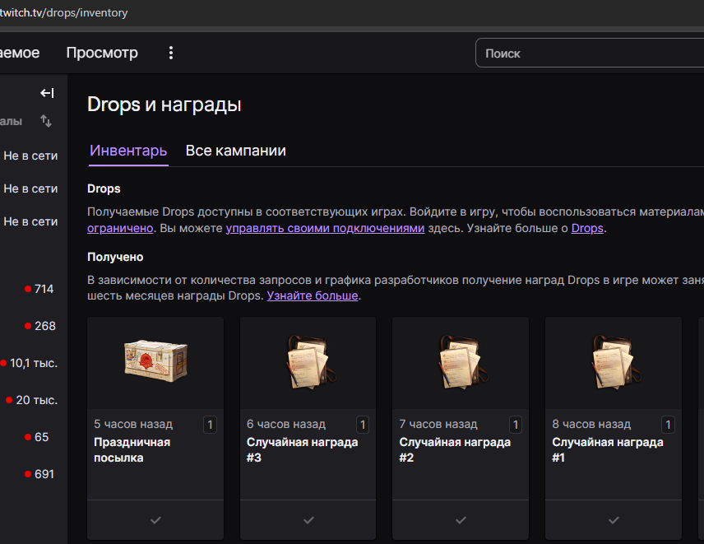
Task: Click checkmark under Случайная награда #3
Action: coord(308,520)
